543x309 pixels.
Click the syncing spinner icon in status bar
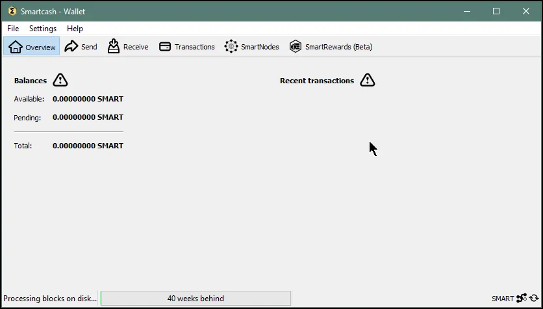click(534, 298)
